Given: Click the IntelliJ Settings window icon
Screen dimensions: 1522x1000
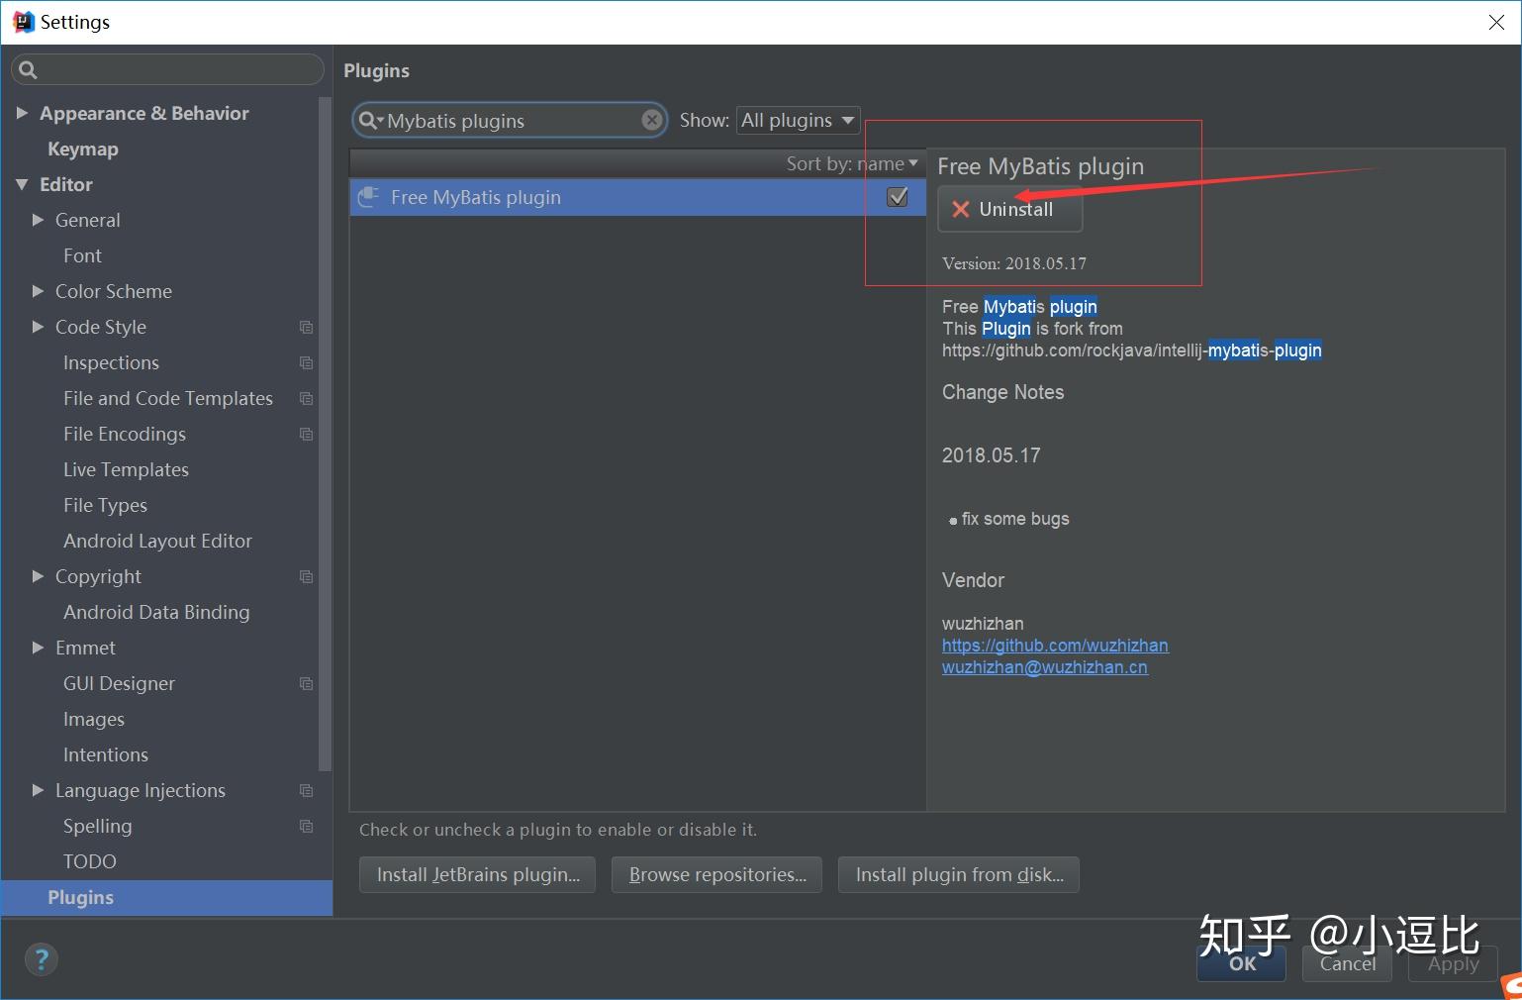Looking at the screenshot, I should coord(23,22).
